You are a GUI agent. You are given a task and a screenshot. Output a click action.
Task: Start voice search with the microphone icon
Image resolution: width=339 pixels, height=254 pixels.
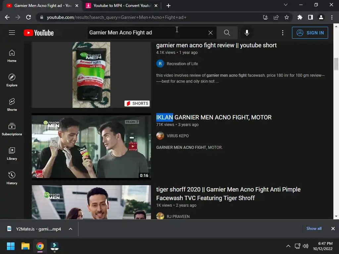pos(247,33)
